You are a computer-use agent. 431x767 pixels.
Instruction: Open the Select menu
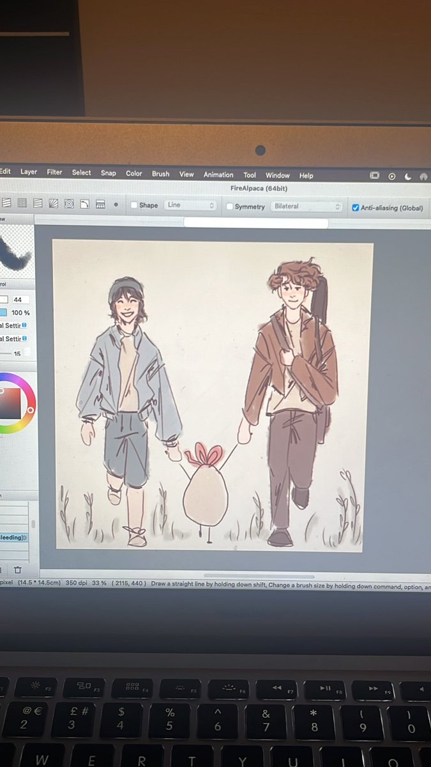[x=81, y=173]
